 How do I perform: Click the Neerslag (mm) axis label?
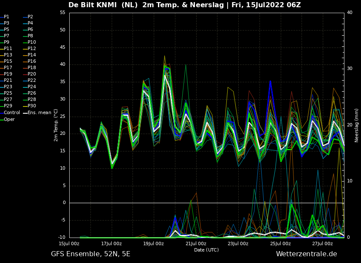pos(357,125)
